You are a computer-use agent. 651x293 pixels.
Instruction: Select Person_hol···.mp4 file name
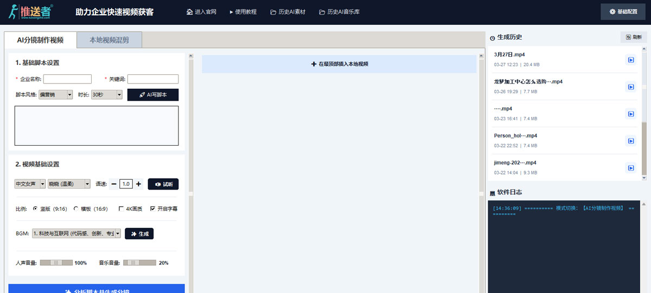click(515, 135)
